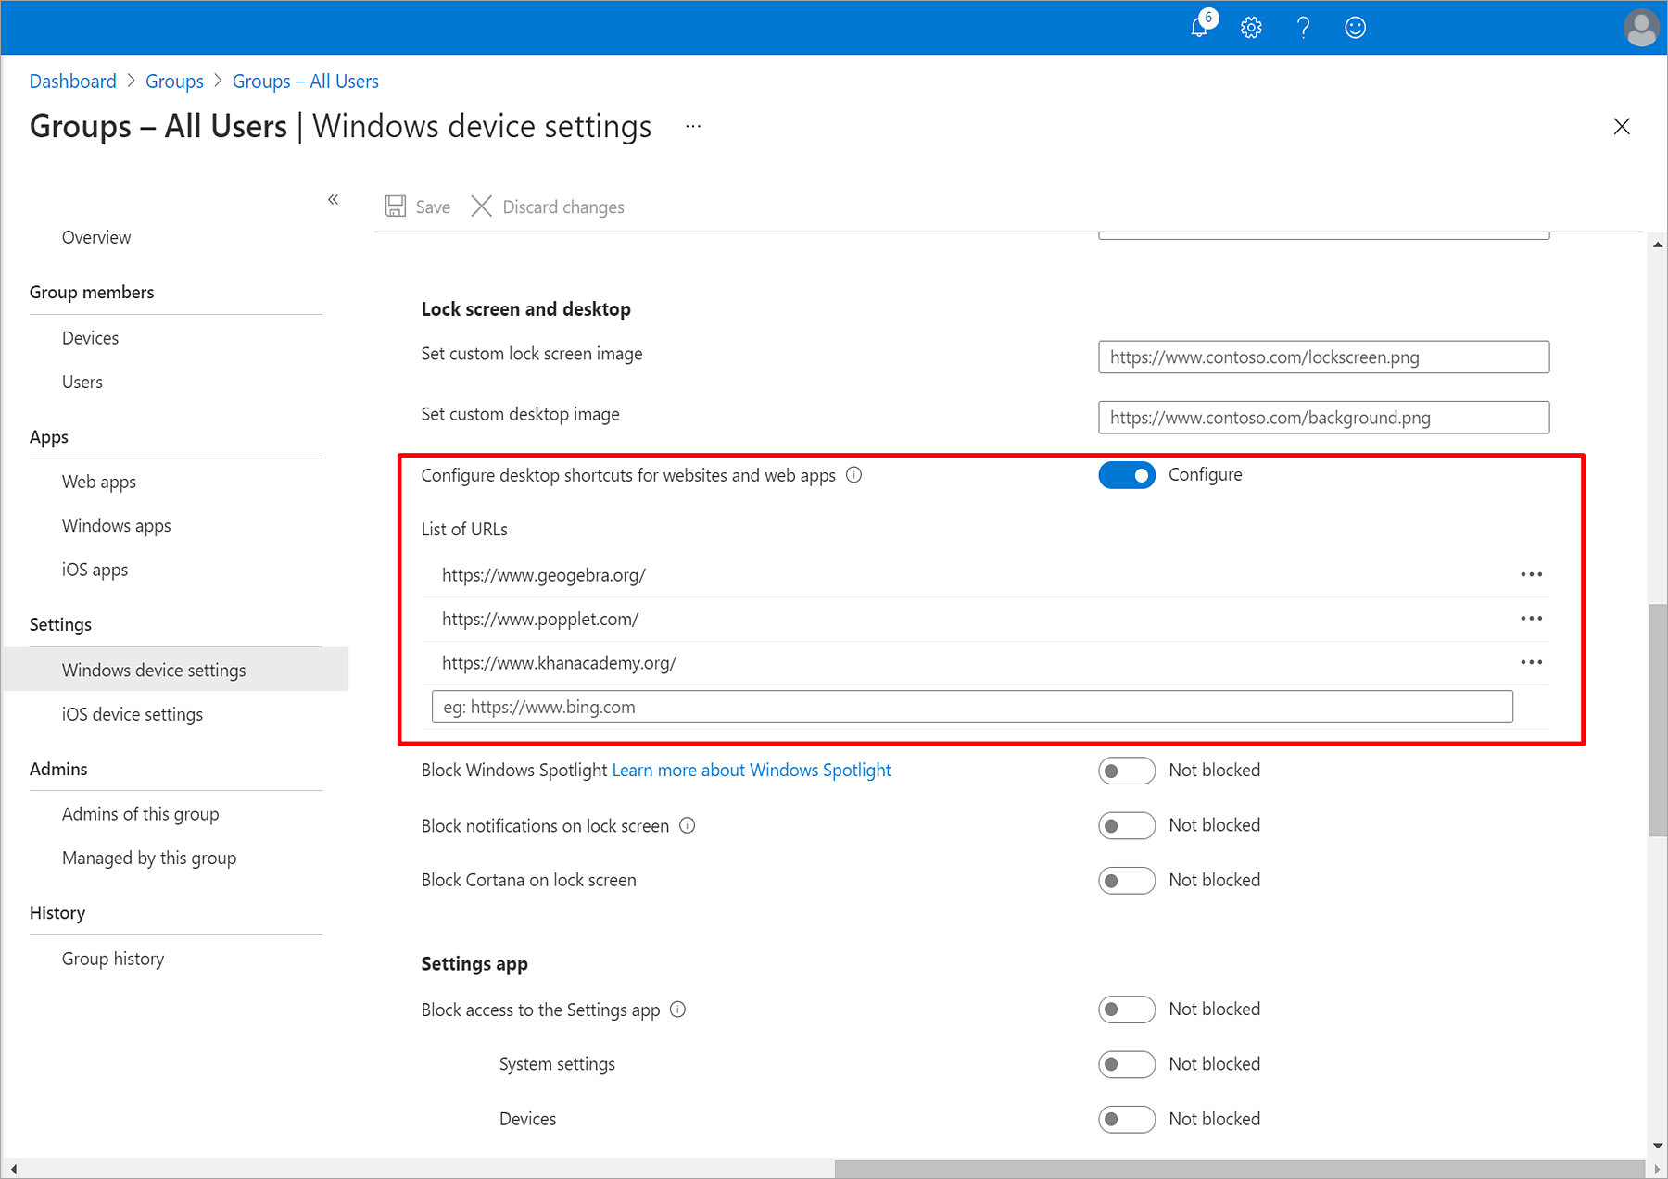This screenshot has height=1179, width=1668.
Task: Click the custom lock screen image field
Action: [1323, 357]
